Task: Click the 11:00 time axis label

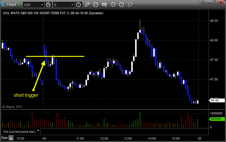Action: (80, 138)
